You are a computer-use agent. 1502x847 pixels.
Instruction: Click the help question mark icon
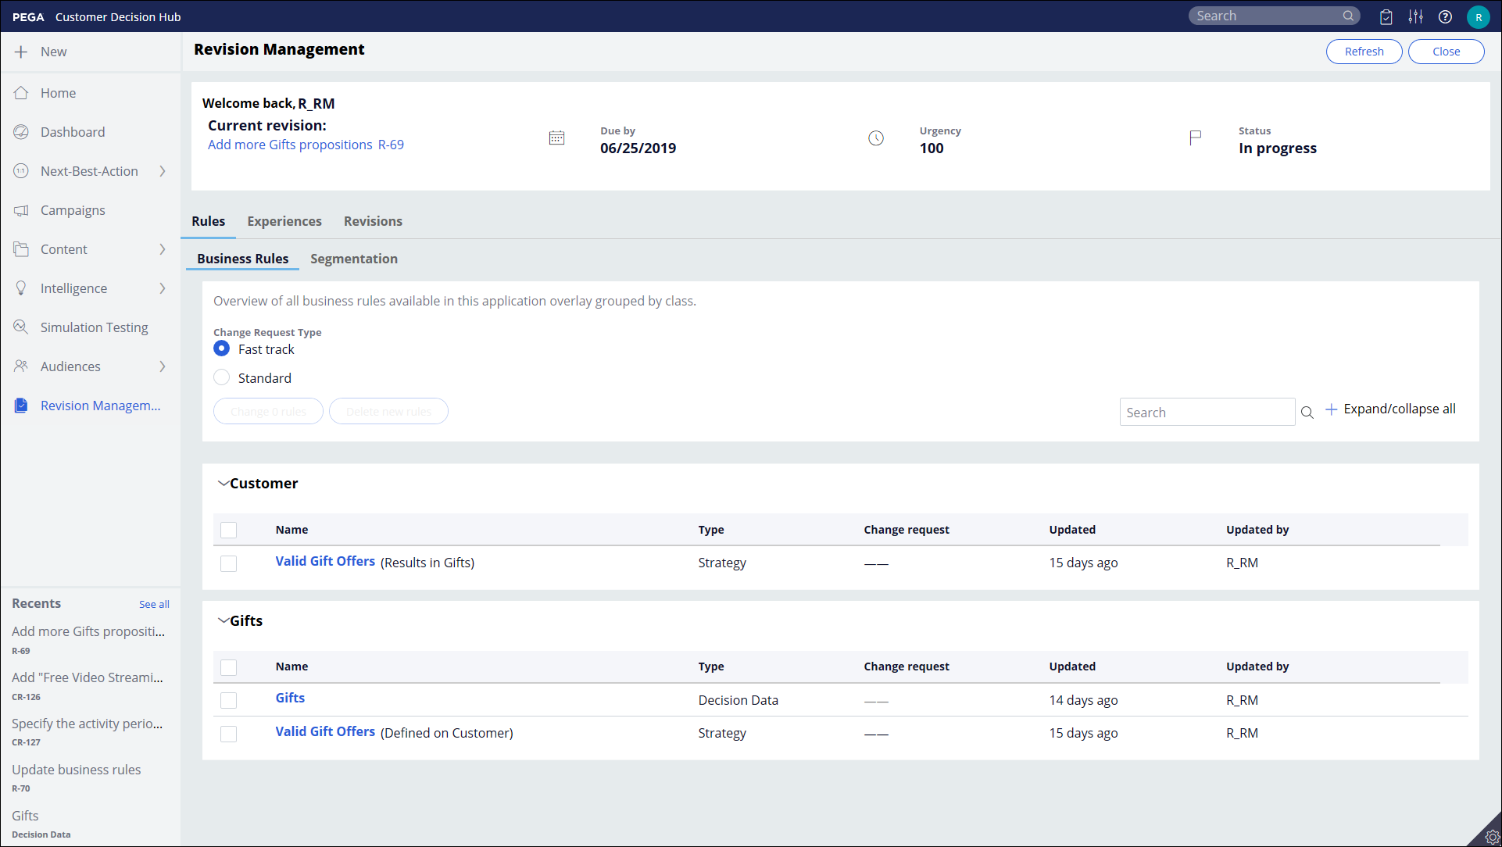pyautogui.click(x=1445, y=16)
